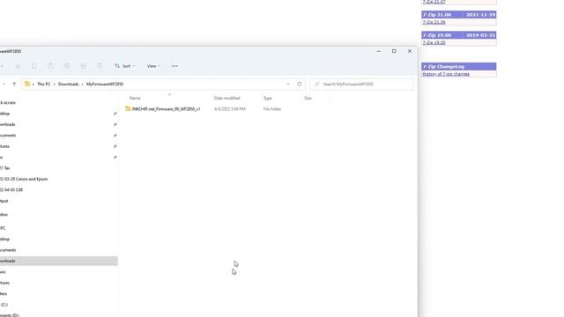Viewport: 564px width, 317px height.
Task: Sort by Date modified column header
Action: pos(227,98)
